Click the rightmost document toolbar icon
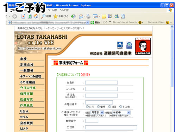Screen dimensions: 176x132 pos(123,16)
